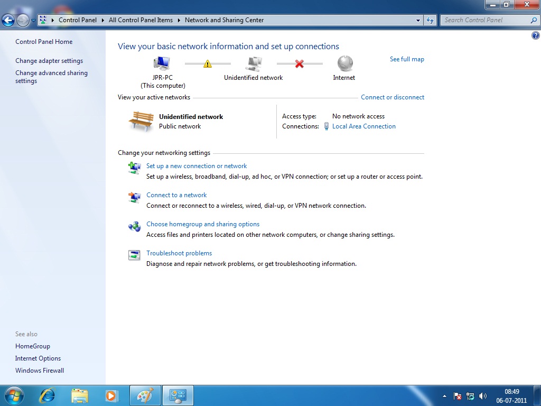This screenshot has width=541, height=406.
Task: Click the Forward navigation arrow button
Action: pyautogui.click(x=23, y=21)
